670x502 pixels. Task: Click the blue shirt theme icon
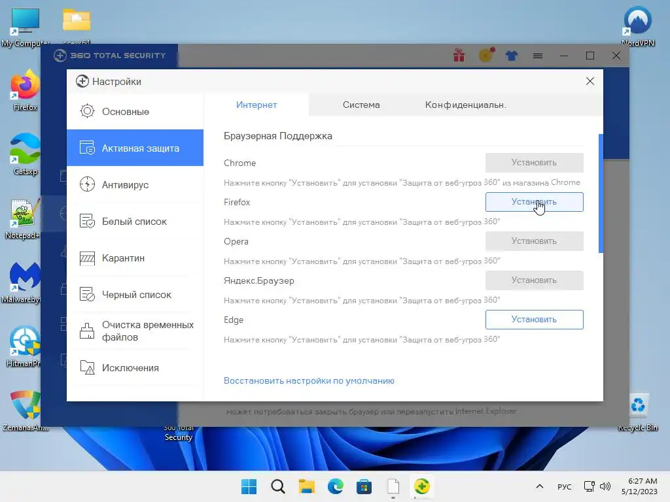tap(512, 56)
